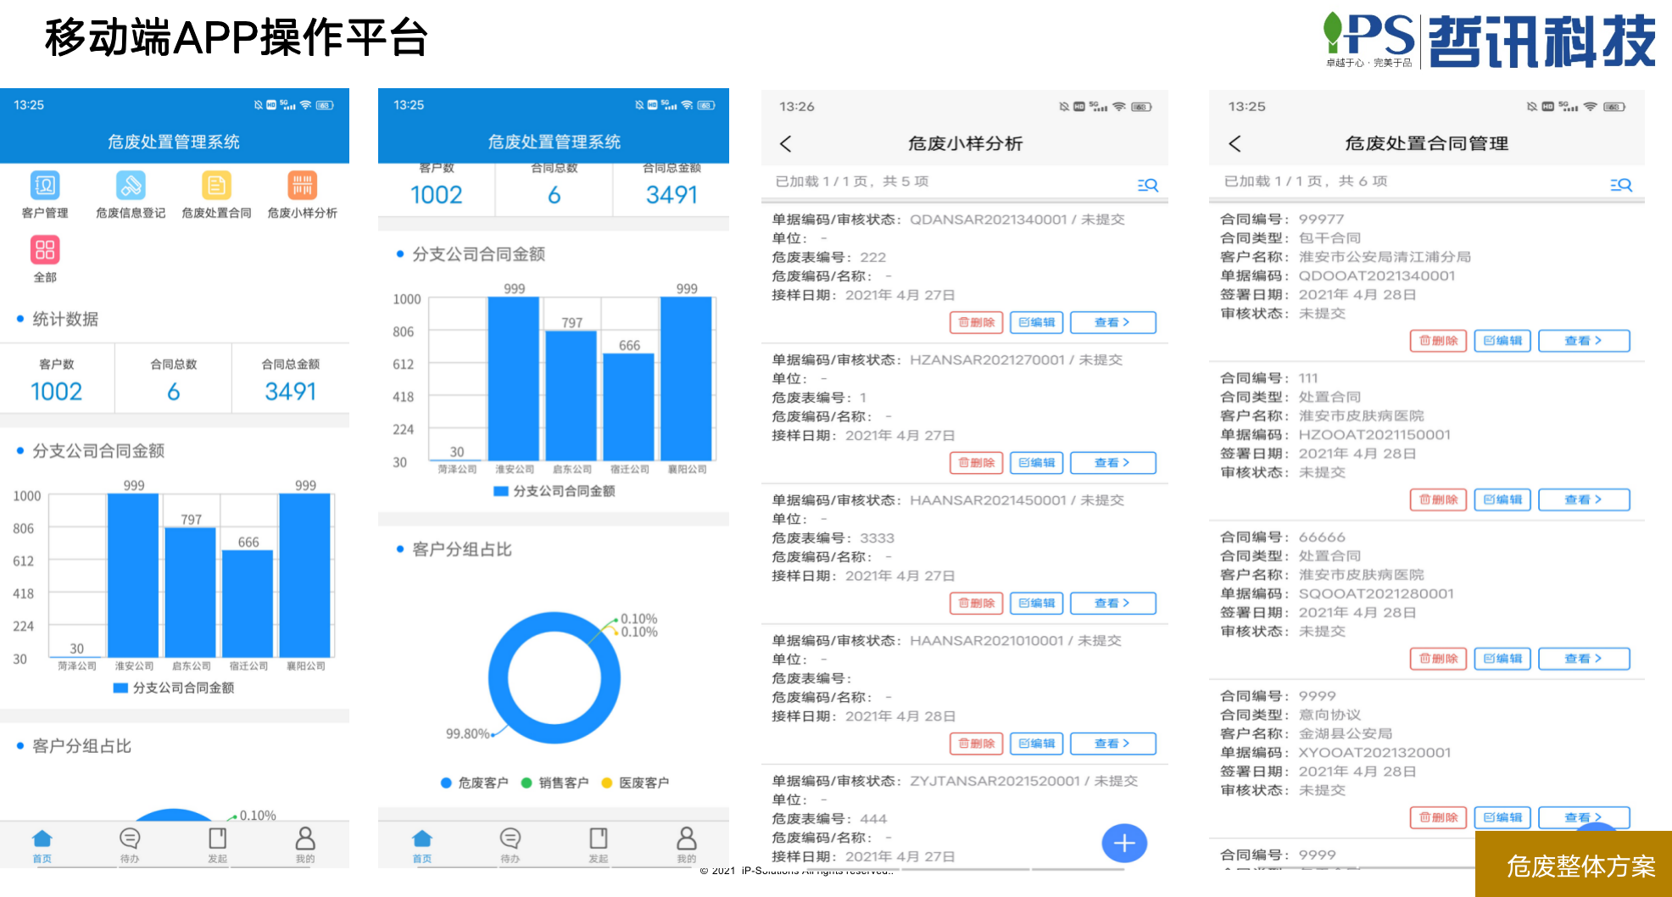Go back from 危废小样分析 screen
The image size is (1672, 897).
point(786,144)
